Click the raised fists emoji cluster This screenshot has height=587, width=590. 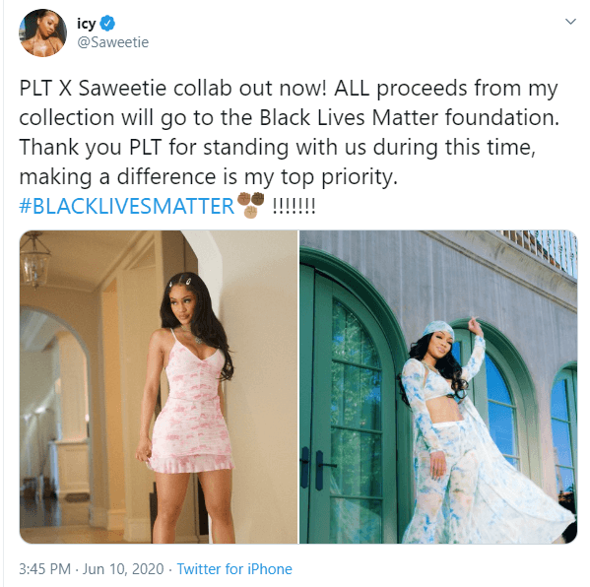coord(250,205)
